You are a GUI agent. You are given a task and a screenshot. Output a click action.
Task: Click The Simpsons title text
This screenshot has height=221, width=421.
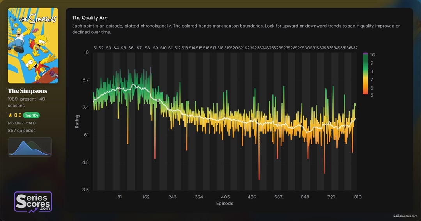27,91
